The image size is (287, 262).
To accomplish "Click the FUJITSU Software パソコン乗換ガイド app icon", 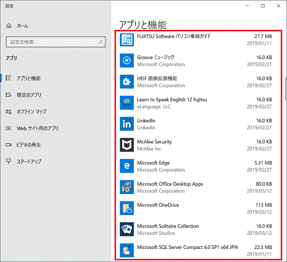I will (x=127, y=40).
